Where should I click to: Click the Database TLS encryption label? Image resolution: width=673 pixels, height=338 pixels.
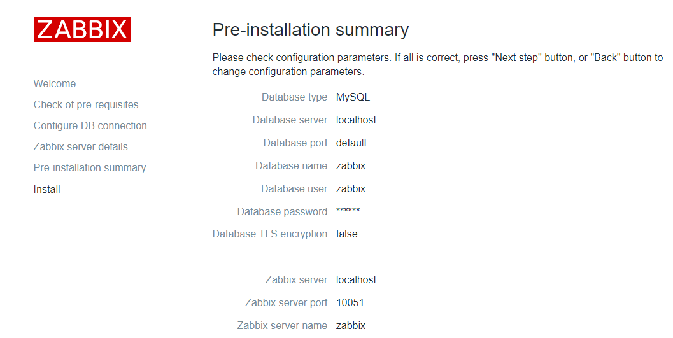coord(270,234)
